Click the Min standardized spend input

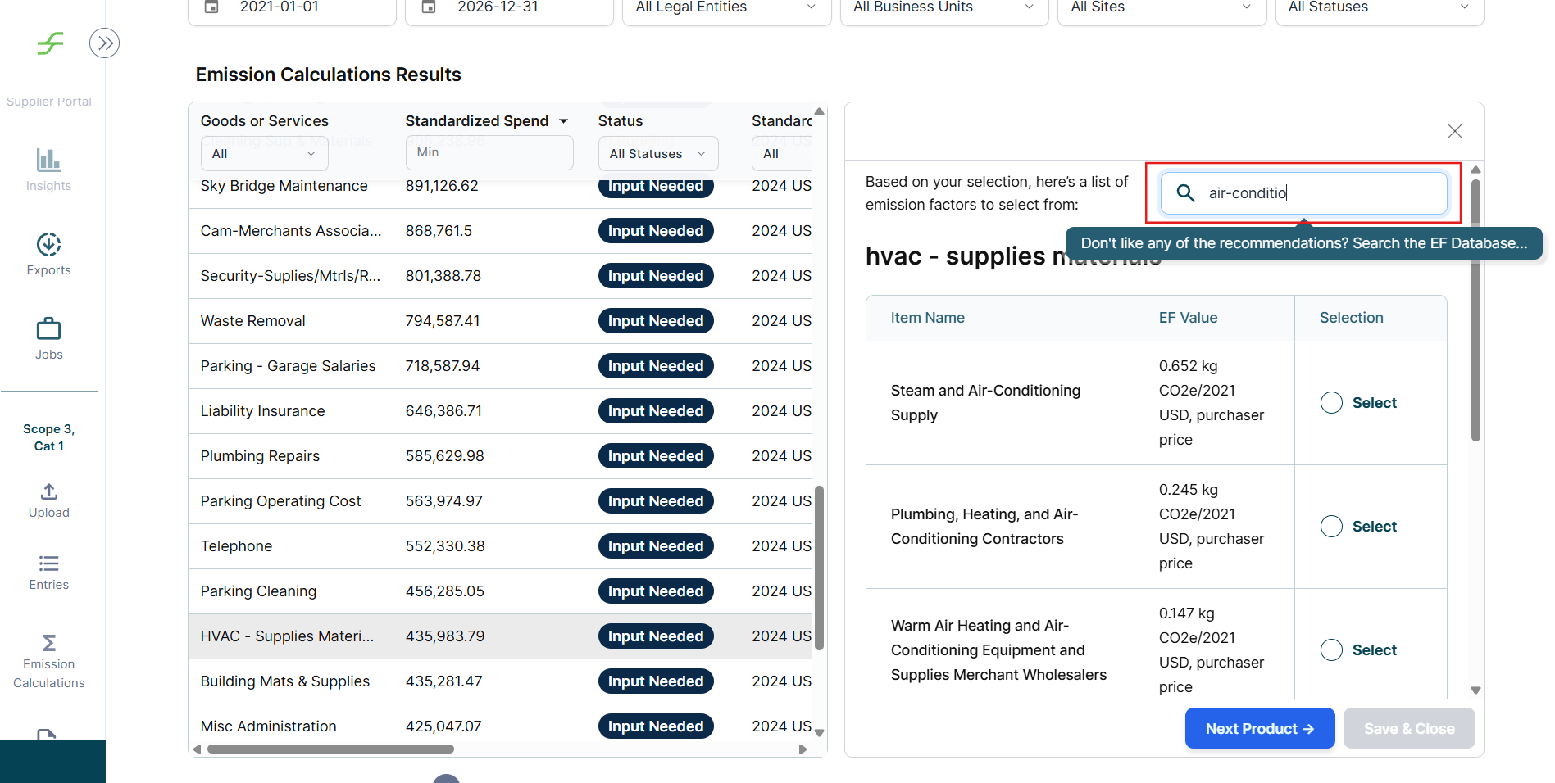[x=489, y=153]
